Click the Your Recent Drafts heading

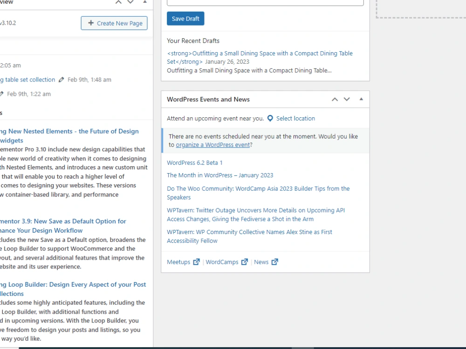point(193,40)
